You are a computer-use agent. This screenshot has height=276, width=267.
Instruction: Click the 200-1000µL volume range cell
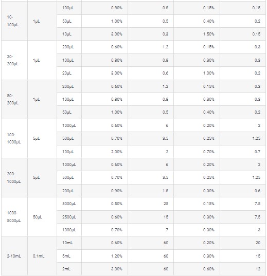pos(14,178)
